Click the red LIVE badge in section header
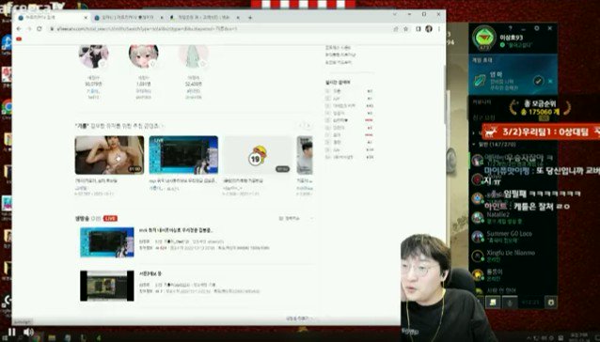The image size is (600, 342). point(111,219)
